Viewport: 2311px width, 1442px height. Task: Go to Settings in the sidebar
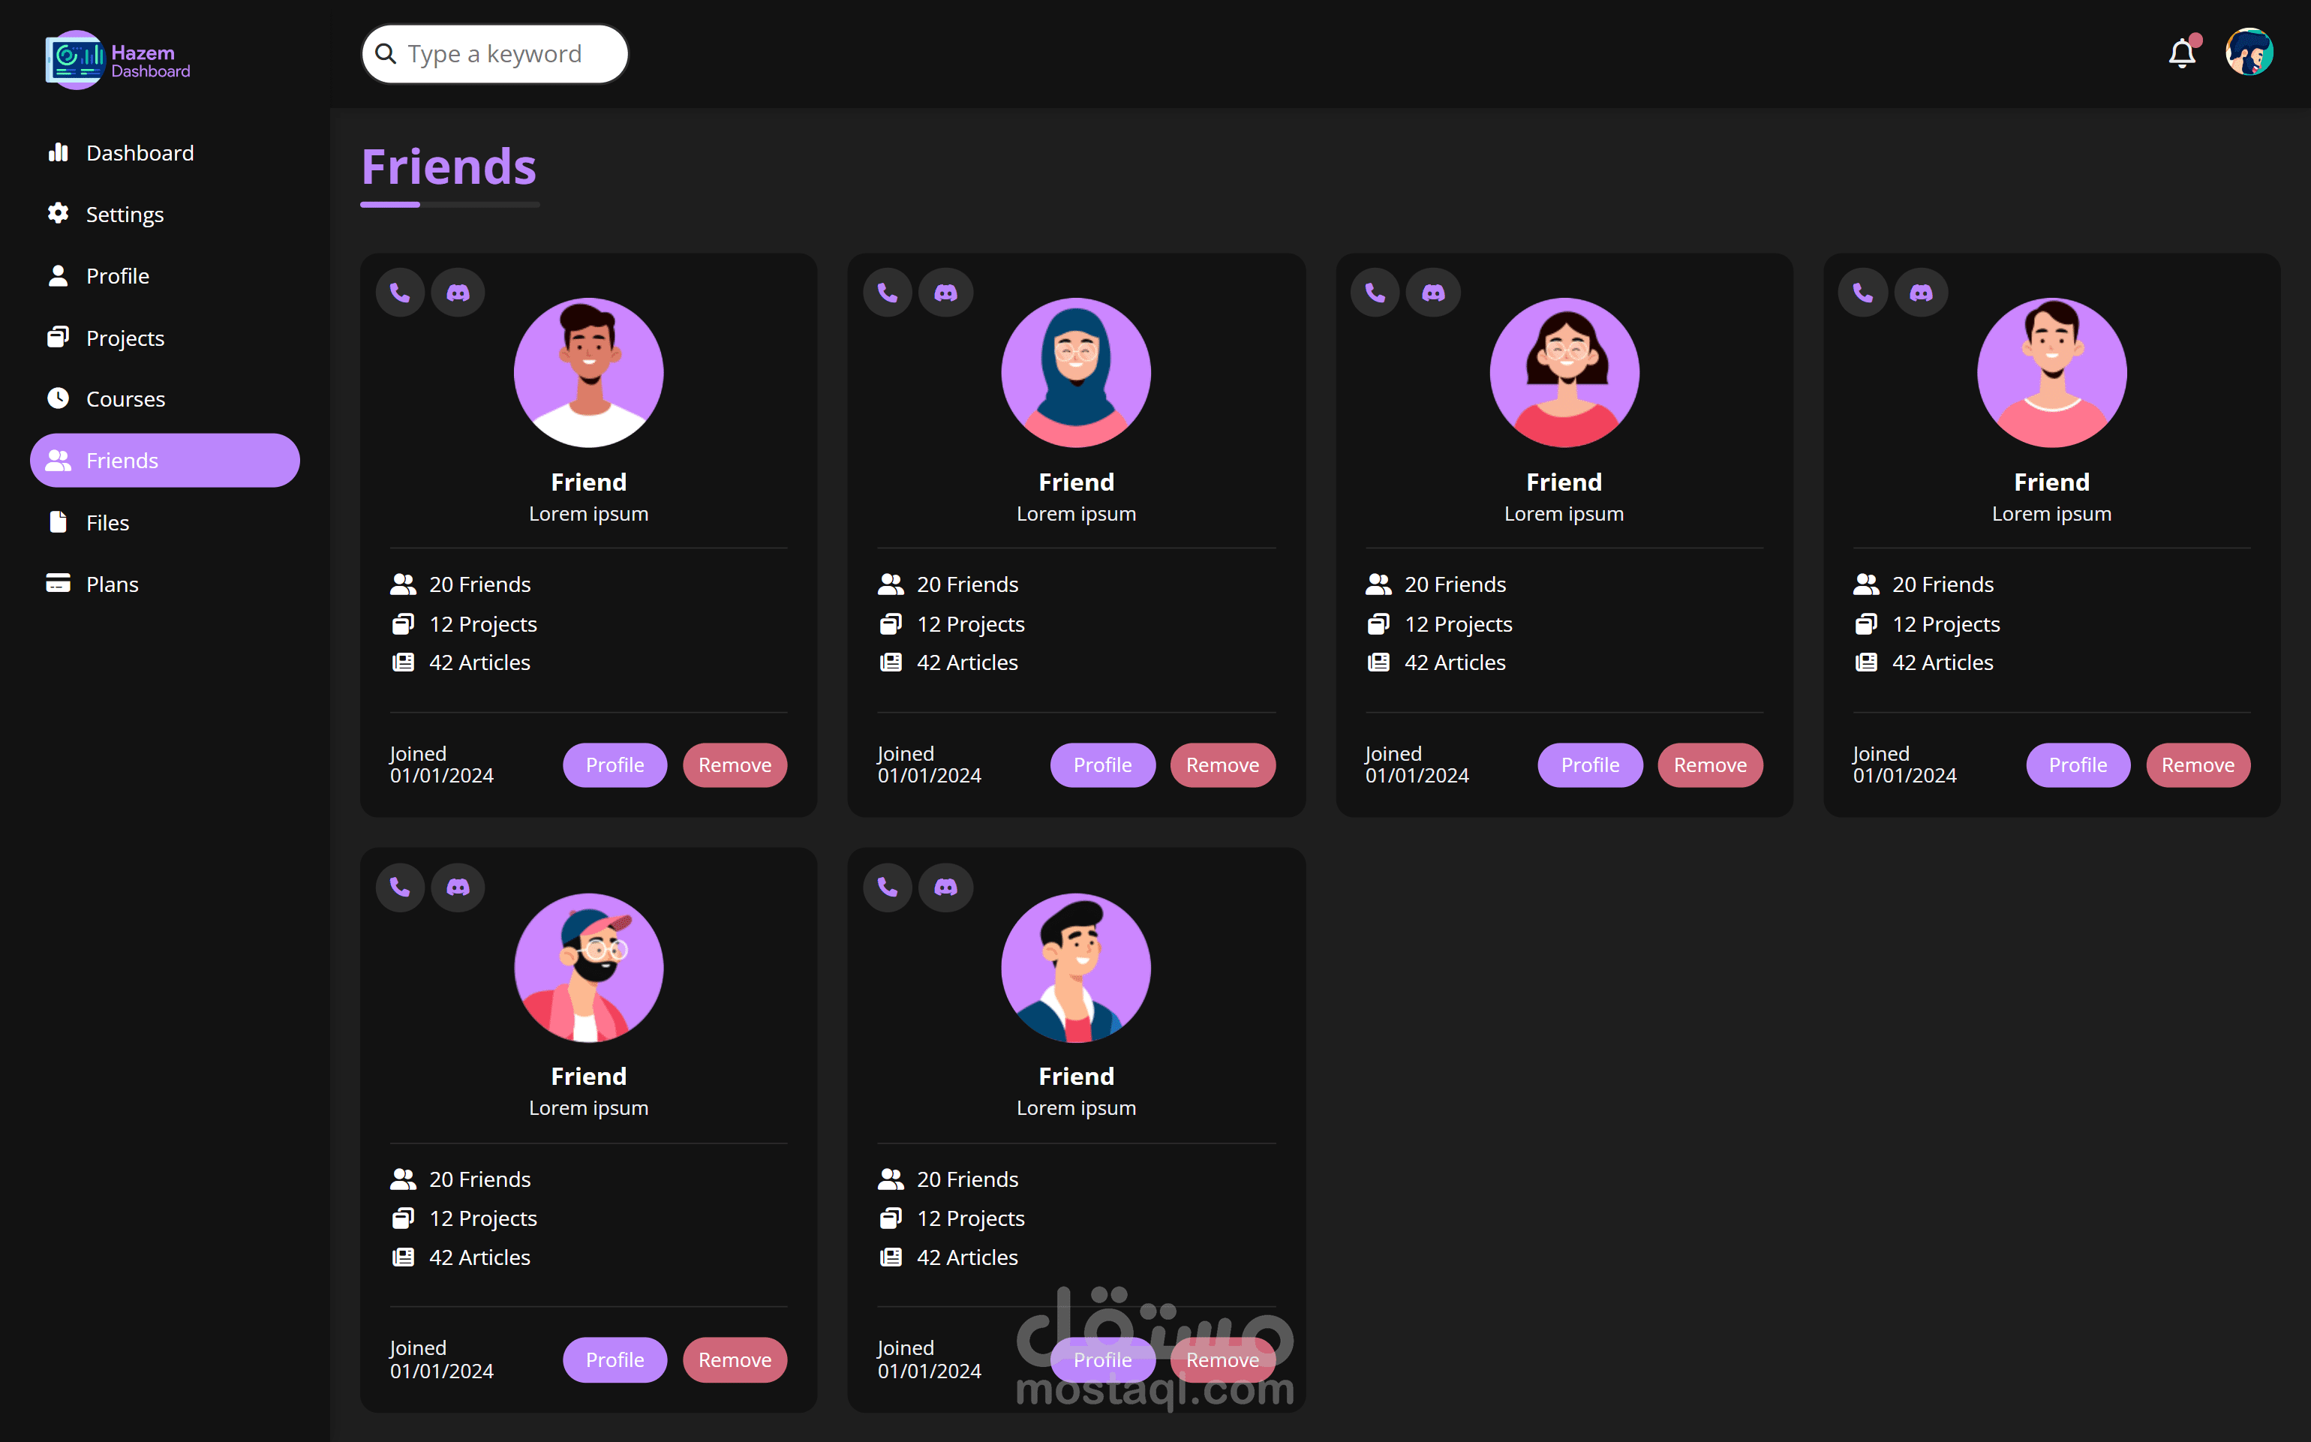pos(124,215)
